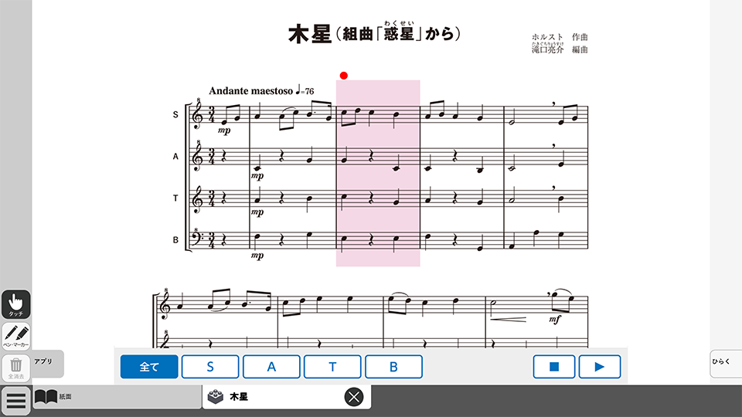This screenshot has height=417, width=742.
Task: Start playback with the play button
Action: tap(600, 367)
